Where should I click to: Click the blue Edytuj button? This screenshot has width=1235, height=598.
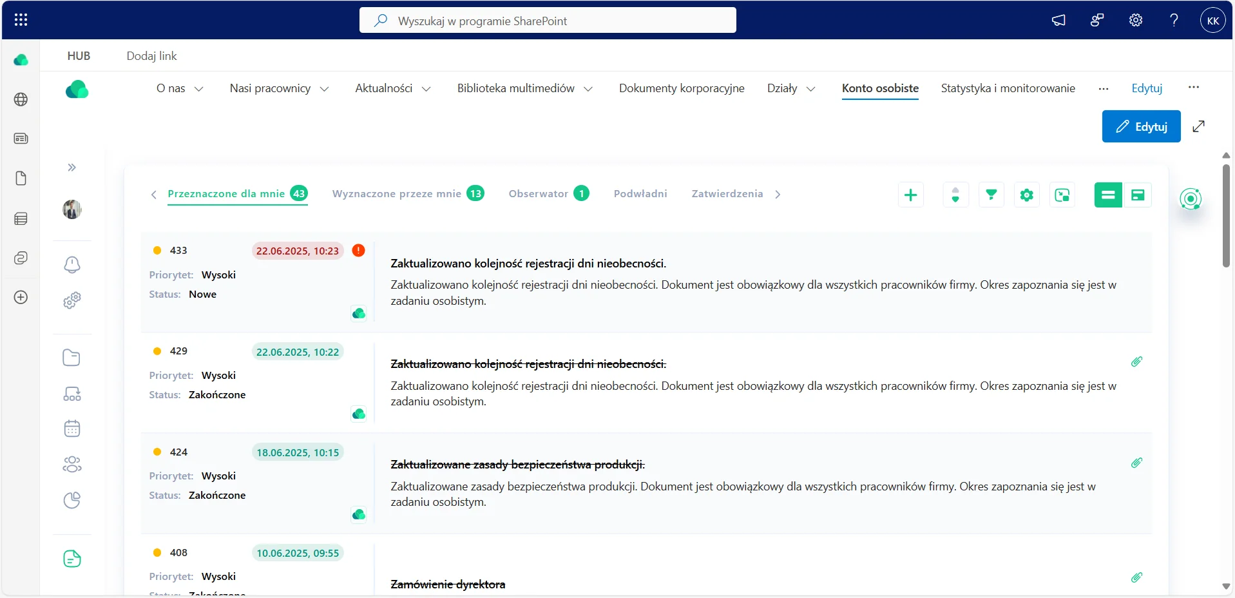click(1141, 126)
